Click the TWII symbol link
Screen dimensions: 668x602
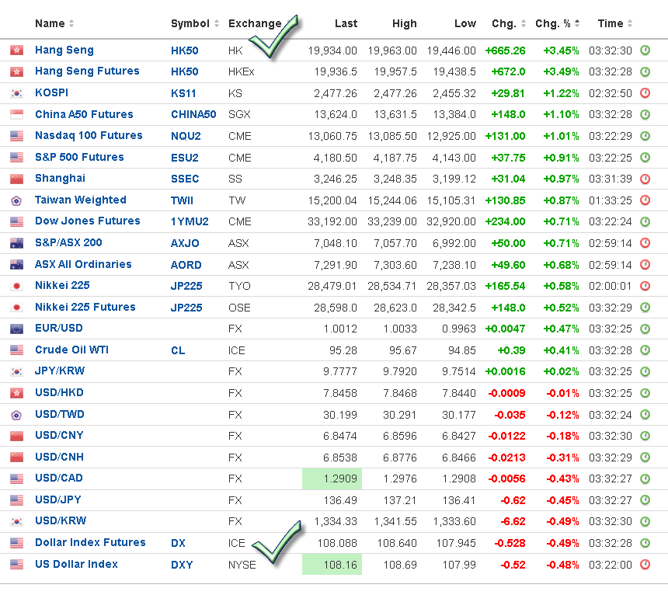point(182,200)
